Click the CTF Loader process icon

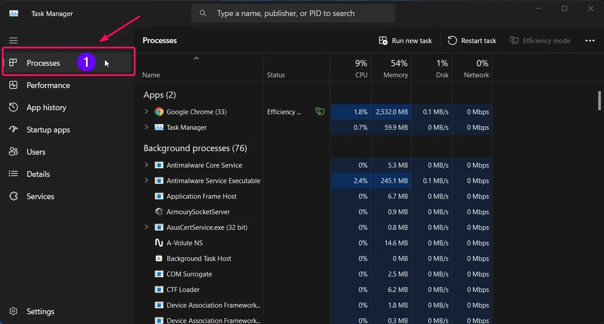[x=159, y=289]
